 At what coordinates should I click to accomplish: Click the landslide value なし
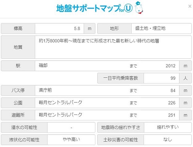tap(168, 139)
